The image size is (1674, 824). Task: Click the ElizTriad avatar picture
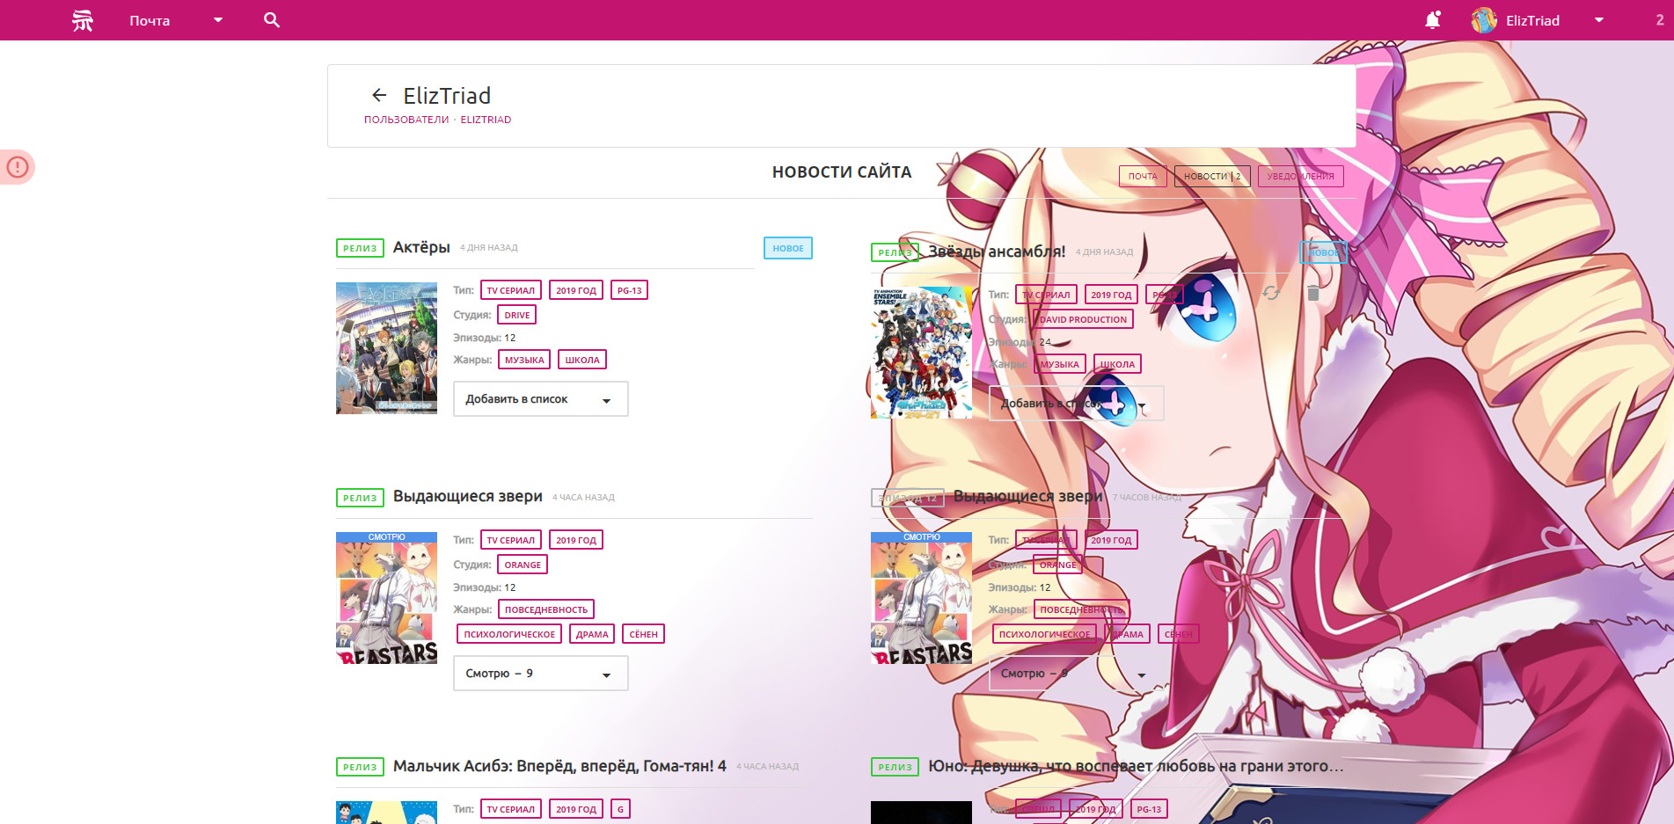pyautogui.click(x=1484, y=20)
